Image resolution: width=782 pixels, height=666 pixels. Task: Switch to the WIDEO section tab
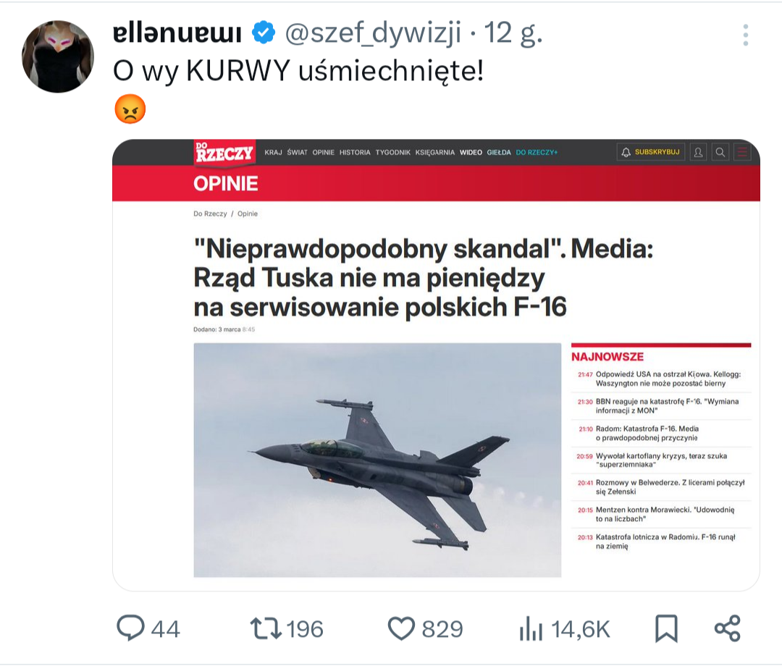click(471, 153)
